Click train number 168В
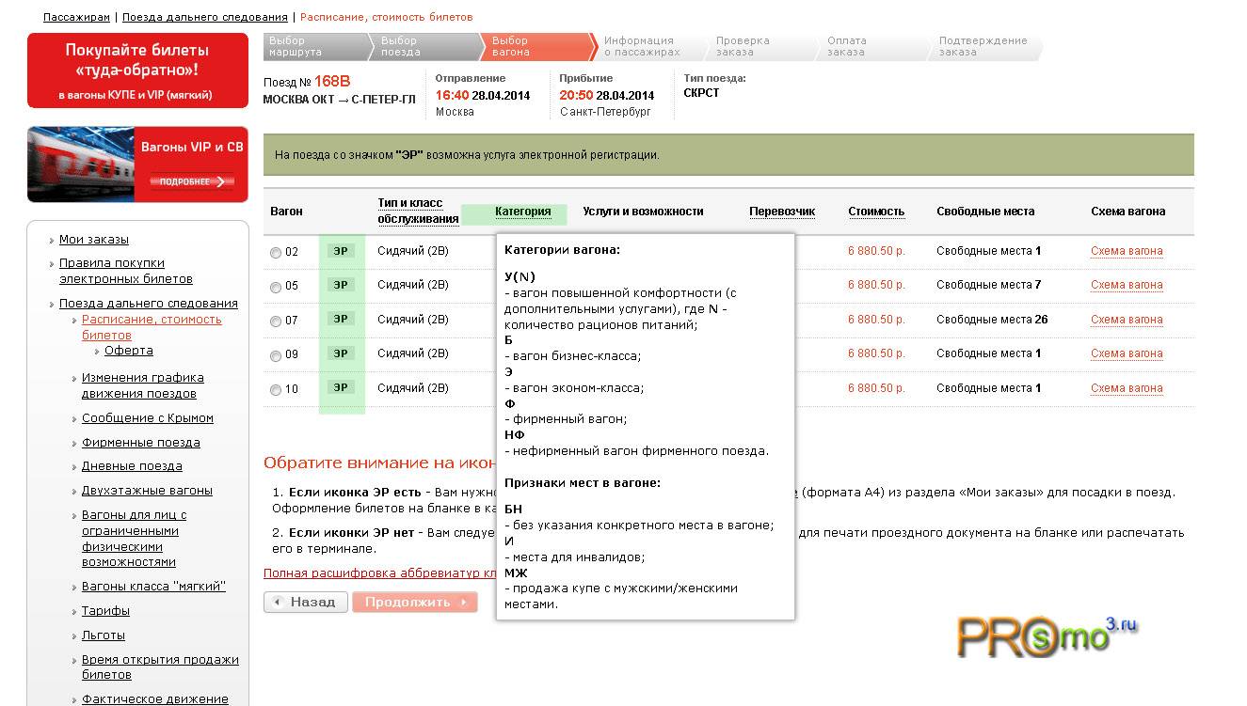Screen dimensions: 1247x706 332,82
